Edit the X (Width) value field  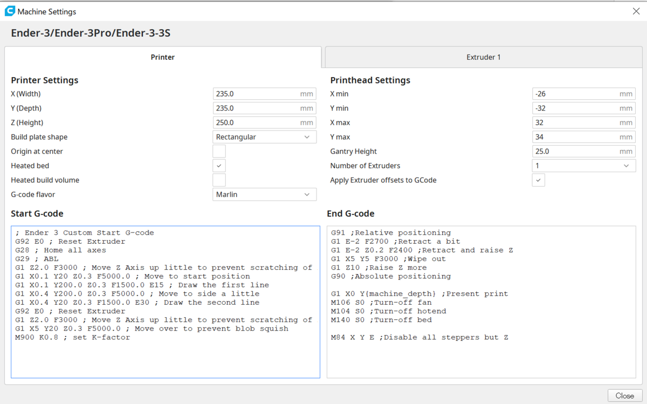click(264, 94)
